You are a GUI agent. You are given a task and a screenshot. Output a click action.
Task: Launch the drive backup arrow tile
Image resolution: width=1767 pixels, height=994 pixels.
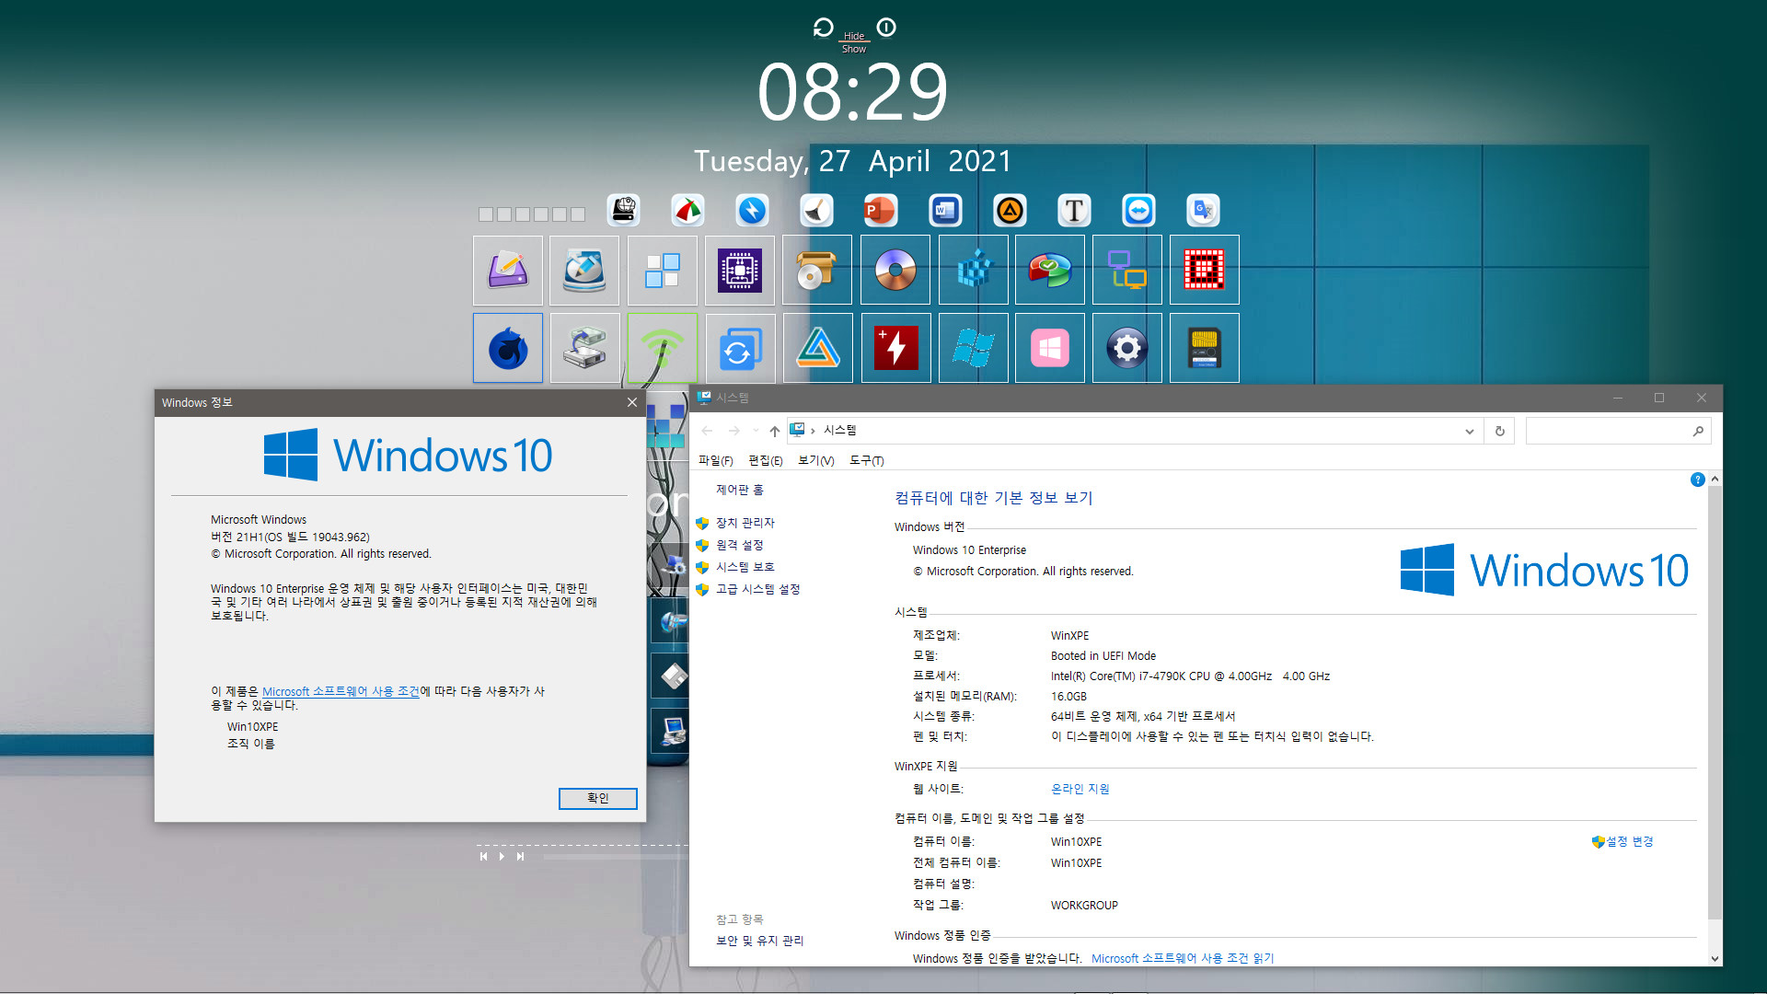[584, 348]
